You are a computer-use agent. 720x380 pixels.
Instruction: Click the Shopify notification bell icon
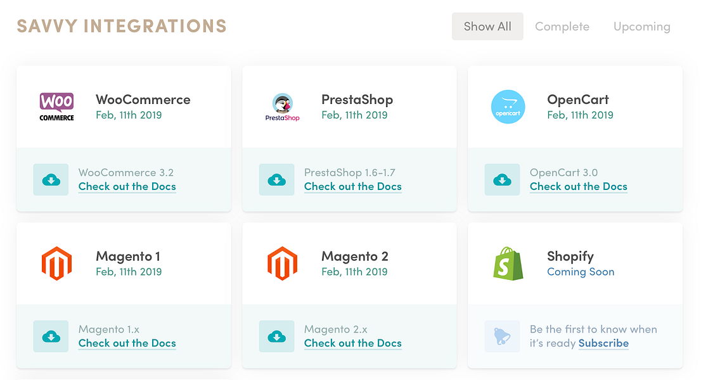[503, 336]
